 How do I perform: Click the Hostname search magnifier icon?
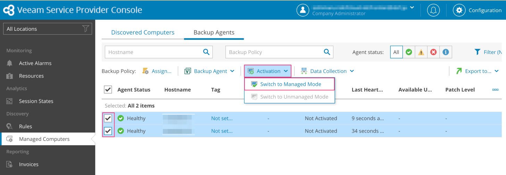click(x=206, y=52)
